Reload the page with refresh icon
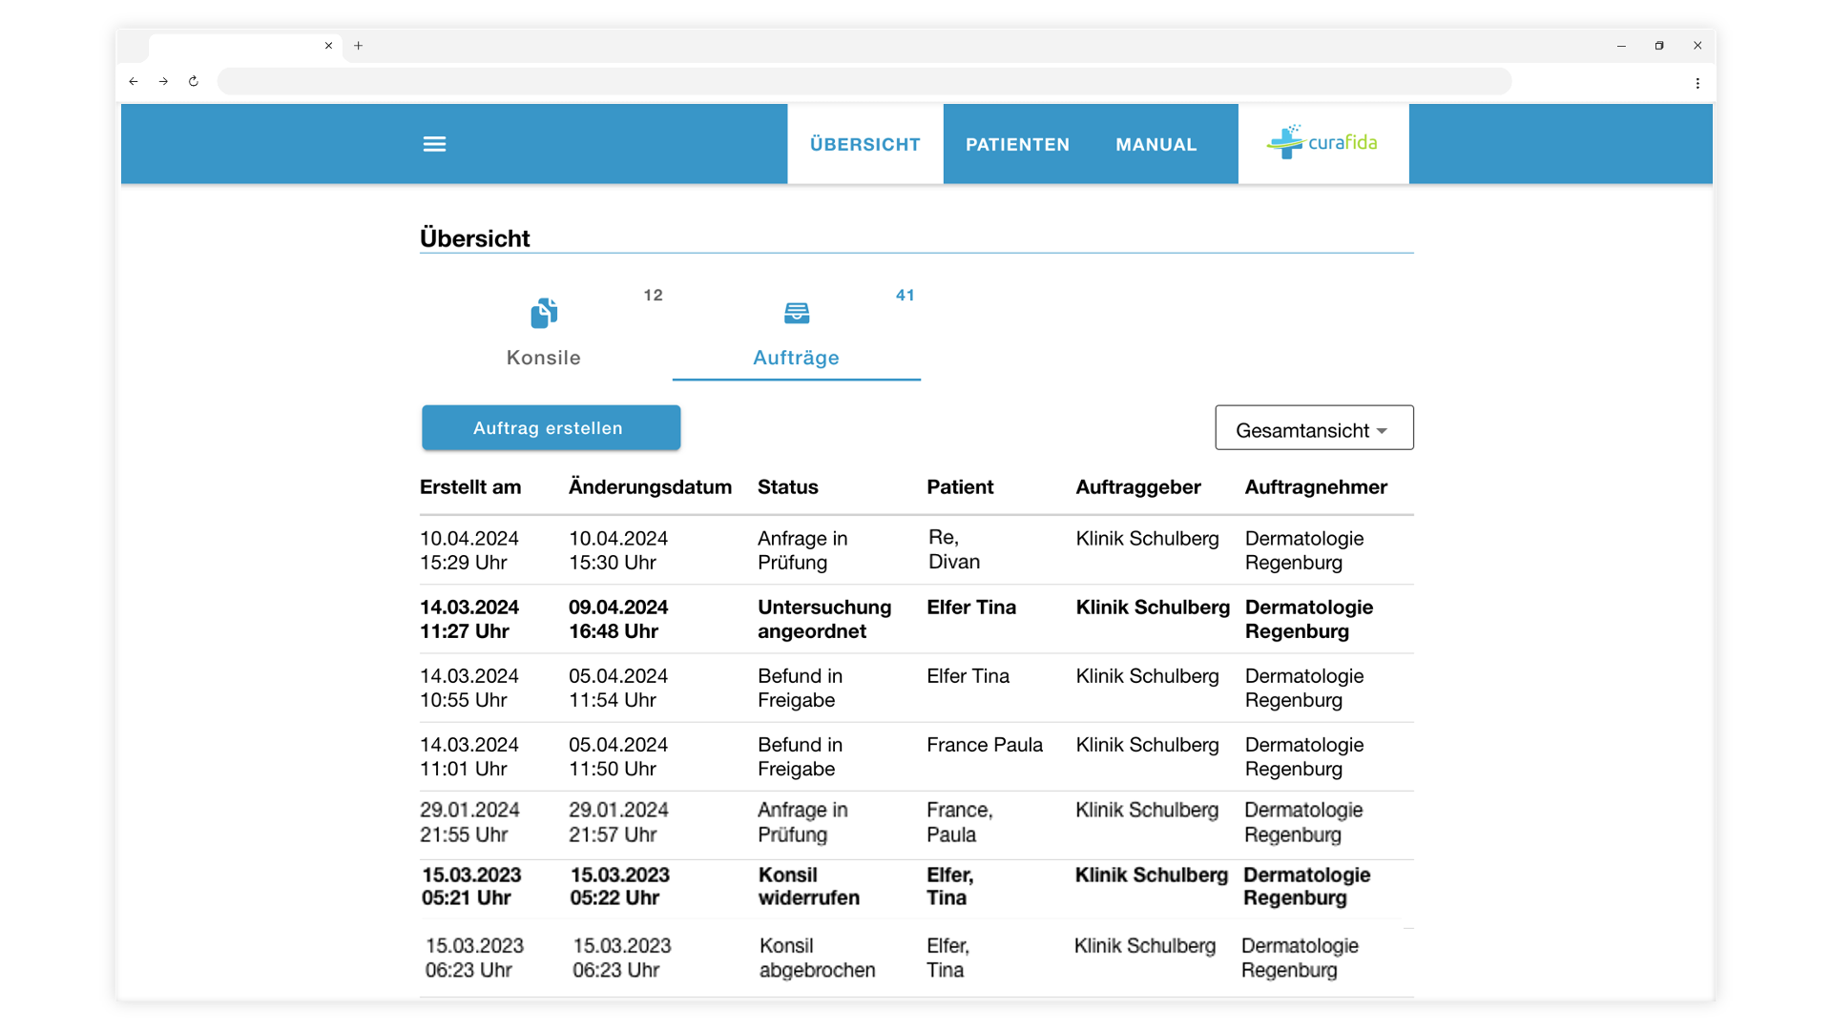1832x1030 pixels. 194,81
